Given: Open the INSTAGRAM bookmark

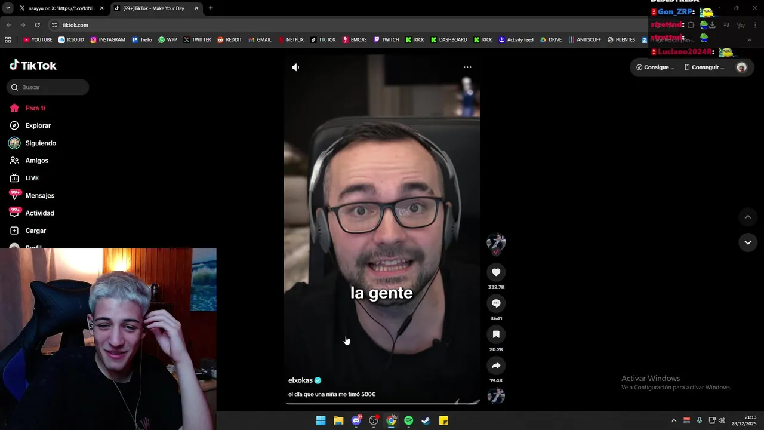Looking at the screenshot, I should (x=107, y=40).
